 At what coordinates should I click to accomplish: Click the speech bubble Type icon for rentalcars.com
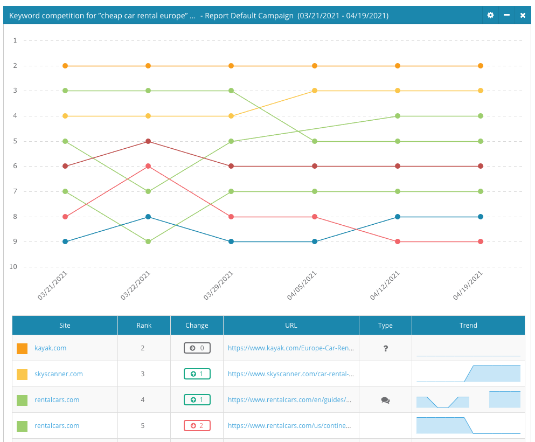coord(385,399)
